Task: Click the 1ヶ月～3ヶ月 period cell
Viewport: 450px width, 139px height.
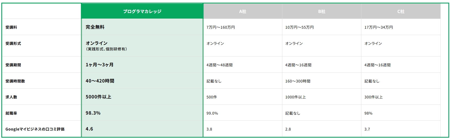Action: click(x=100, y=65)
